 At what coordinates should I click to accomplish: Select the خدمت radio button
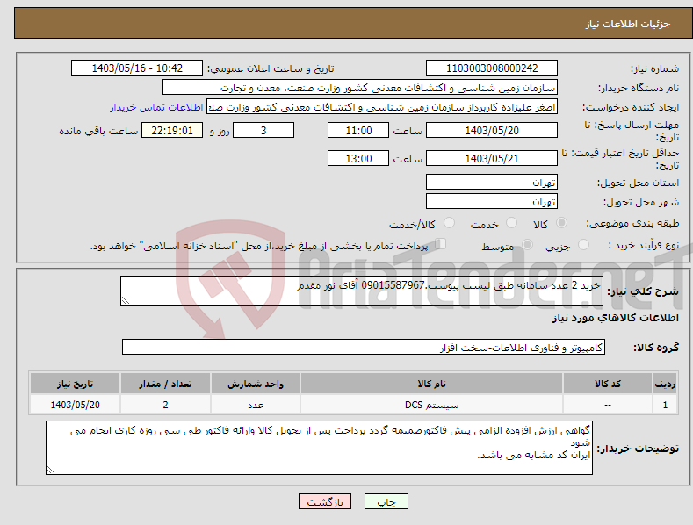(x=511, y=223)
